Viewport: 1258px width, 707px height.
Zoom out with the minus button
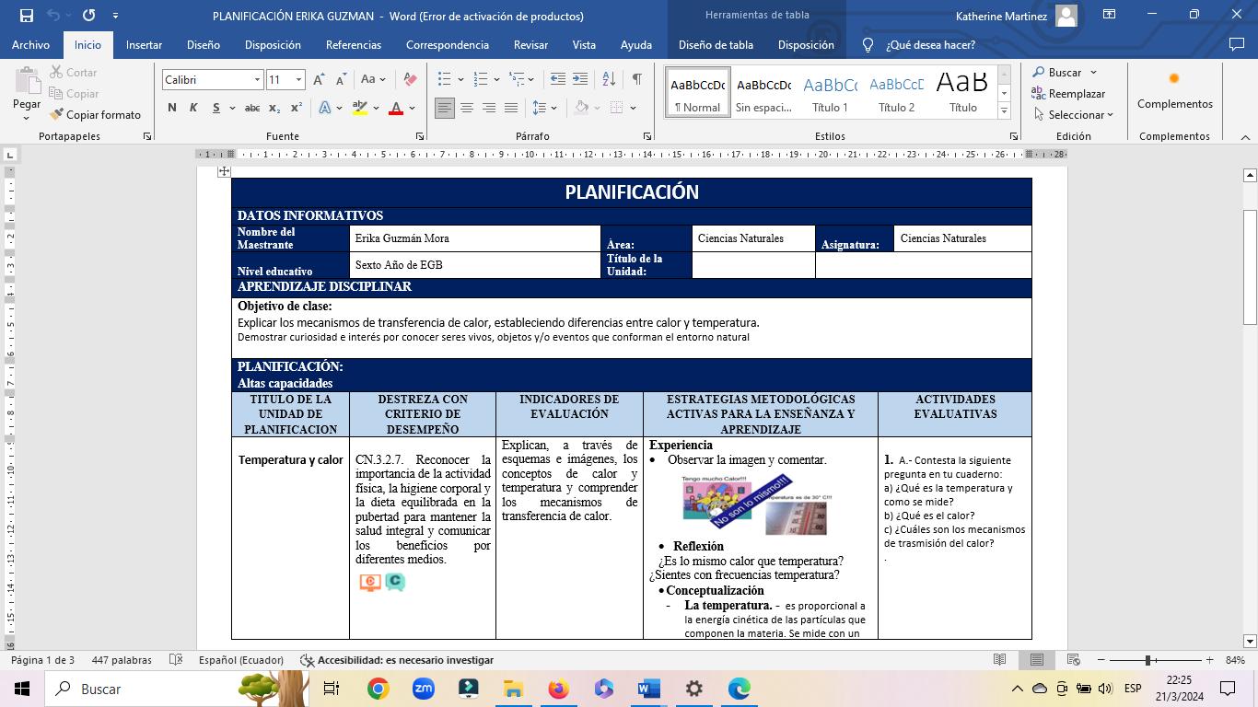click(1101, 660)
